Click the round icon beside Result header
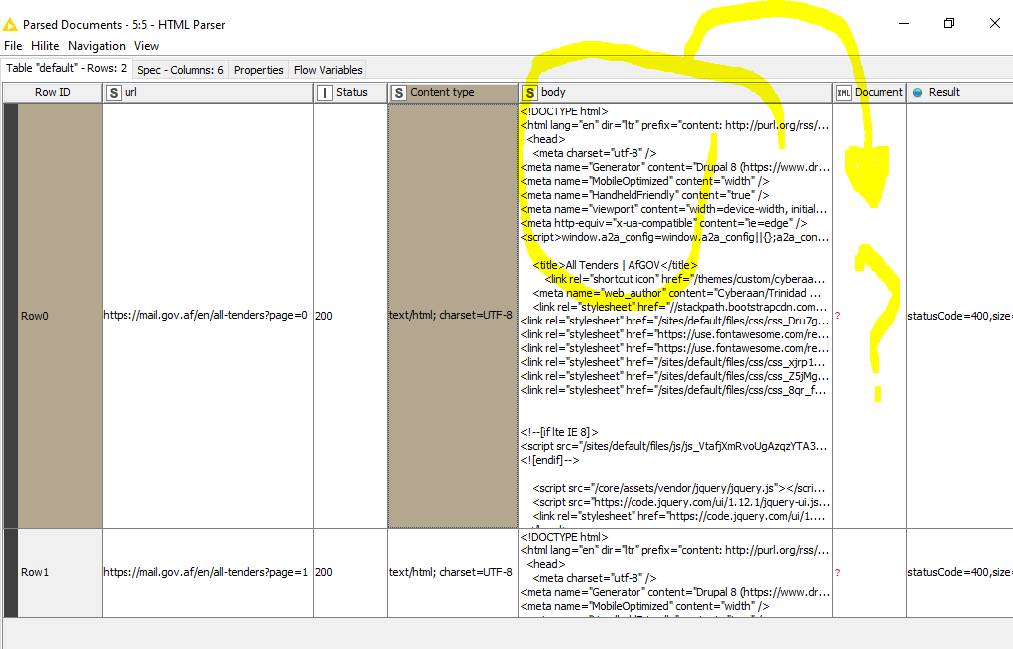This screenshot has height=649, width=1013. [917, 93]
